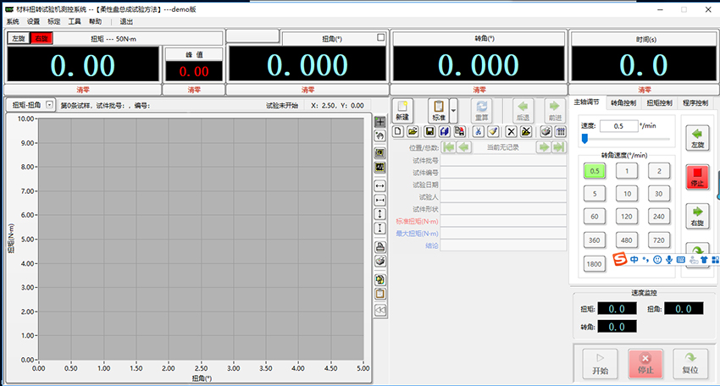Click the open folder icon in toolbar
720x386 pixels.
tap(413, 131)
